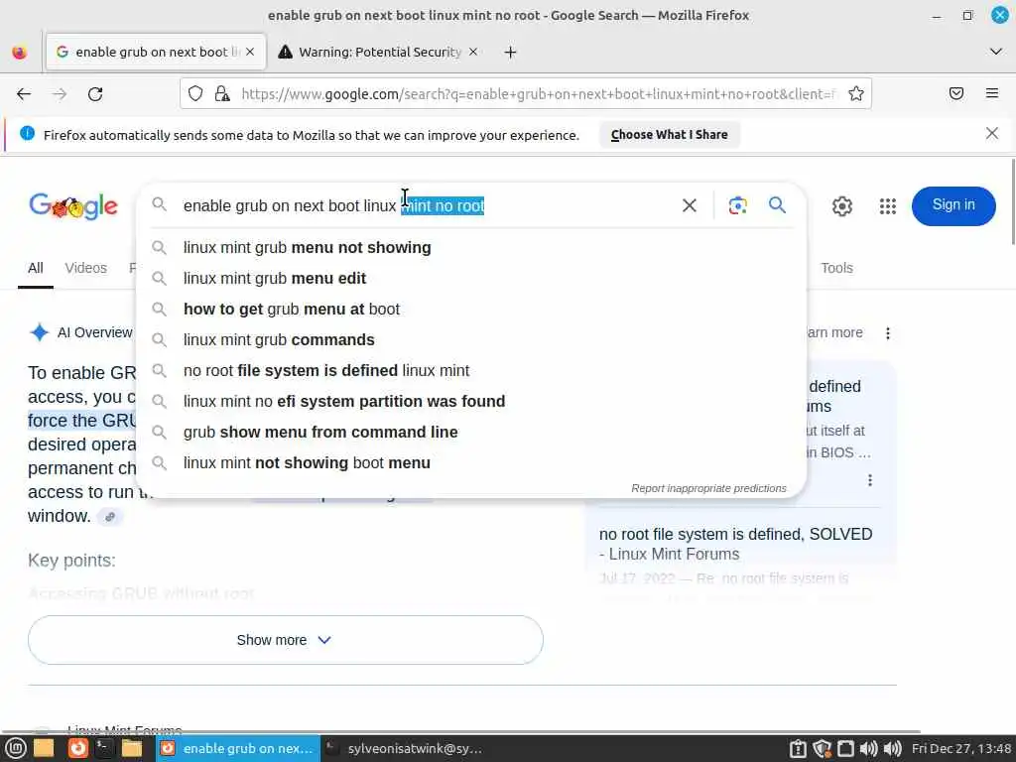
Task: Switch to the Warning: Potential Security tab
Action: coord(379,52)
